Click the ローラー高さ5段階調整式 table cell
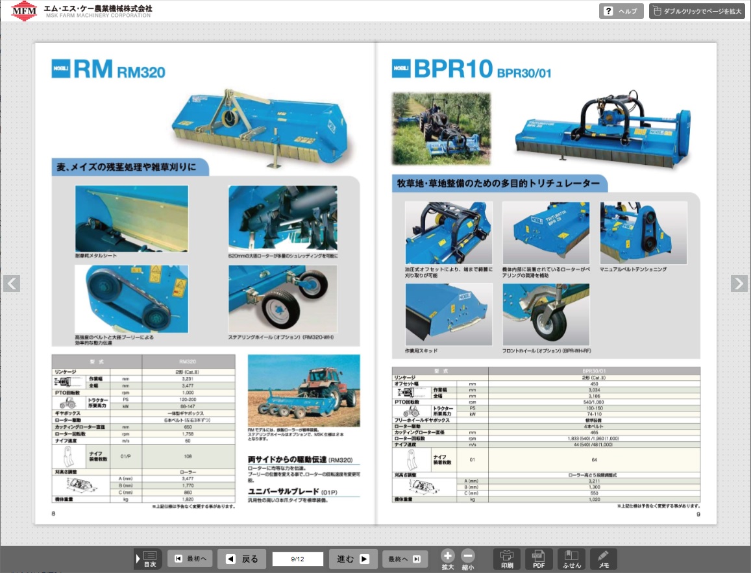 (x=593, y=475)
